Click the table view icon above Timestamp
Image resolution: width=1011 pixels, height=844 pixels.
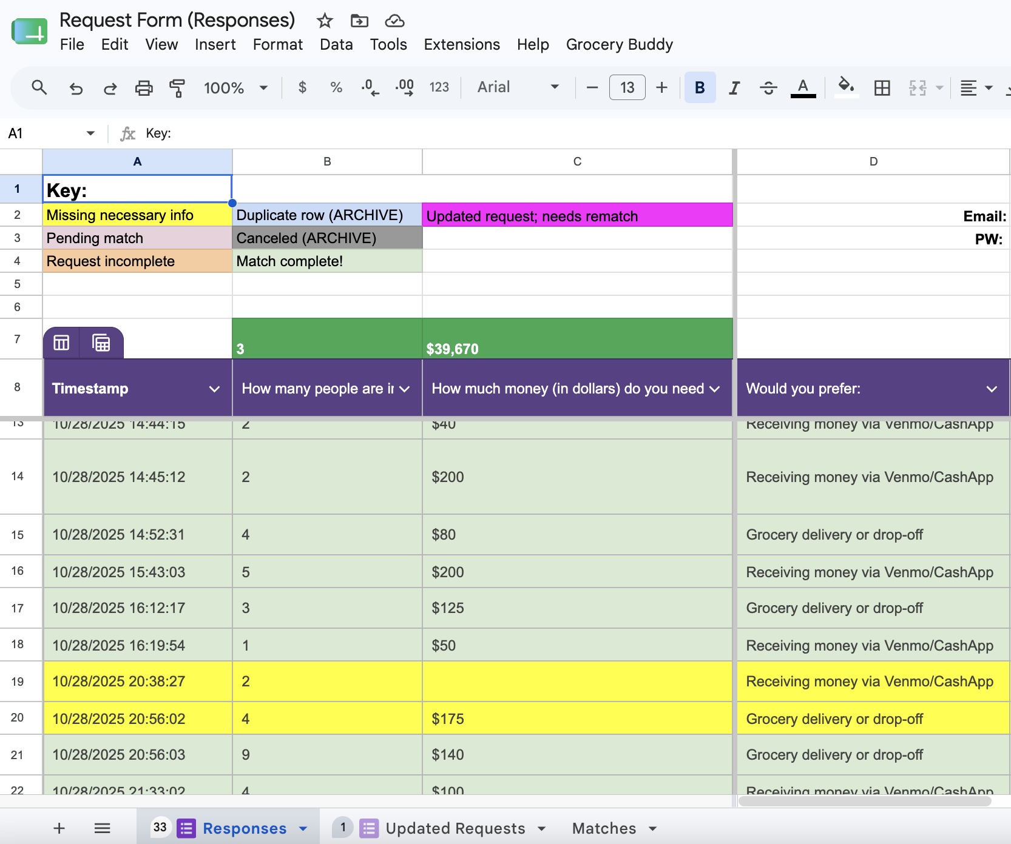tap(61, 343)
